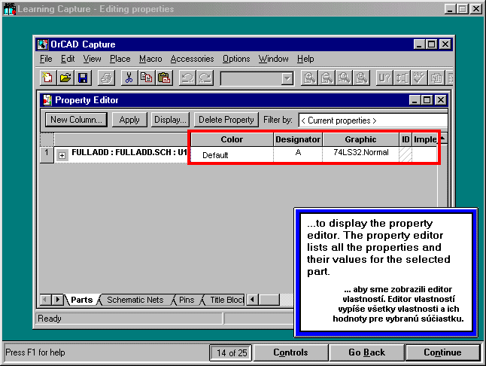Click the Save diskette icon

point(83,78)
